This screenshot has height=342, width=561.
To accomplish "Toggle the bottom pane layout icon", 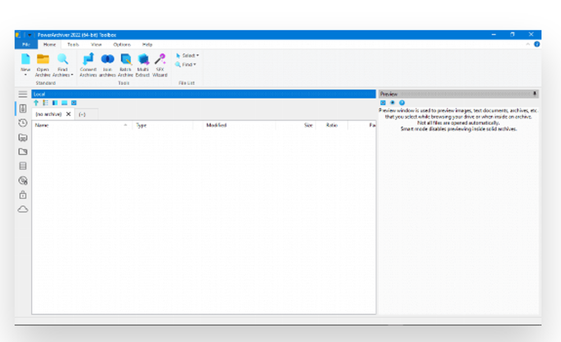I will click(x=64, y=103).
